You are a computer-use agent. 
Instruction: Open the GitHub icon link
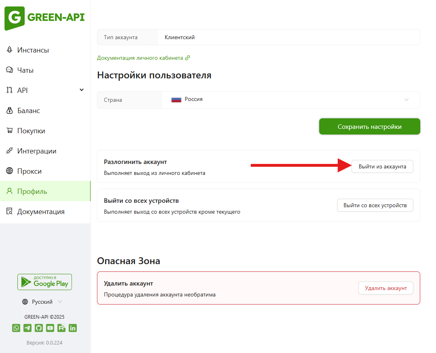[39, 328]
